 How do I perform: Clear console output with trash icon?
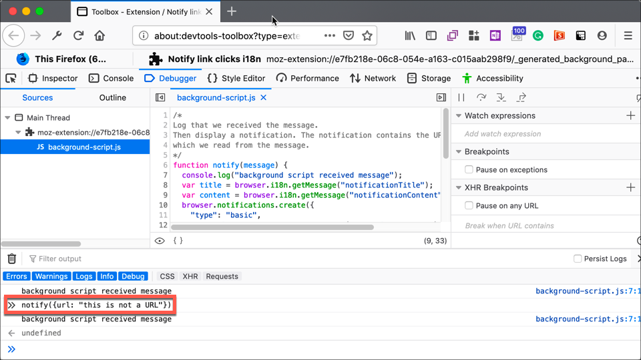coord(11,259)
